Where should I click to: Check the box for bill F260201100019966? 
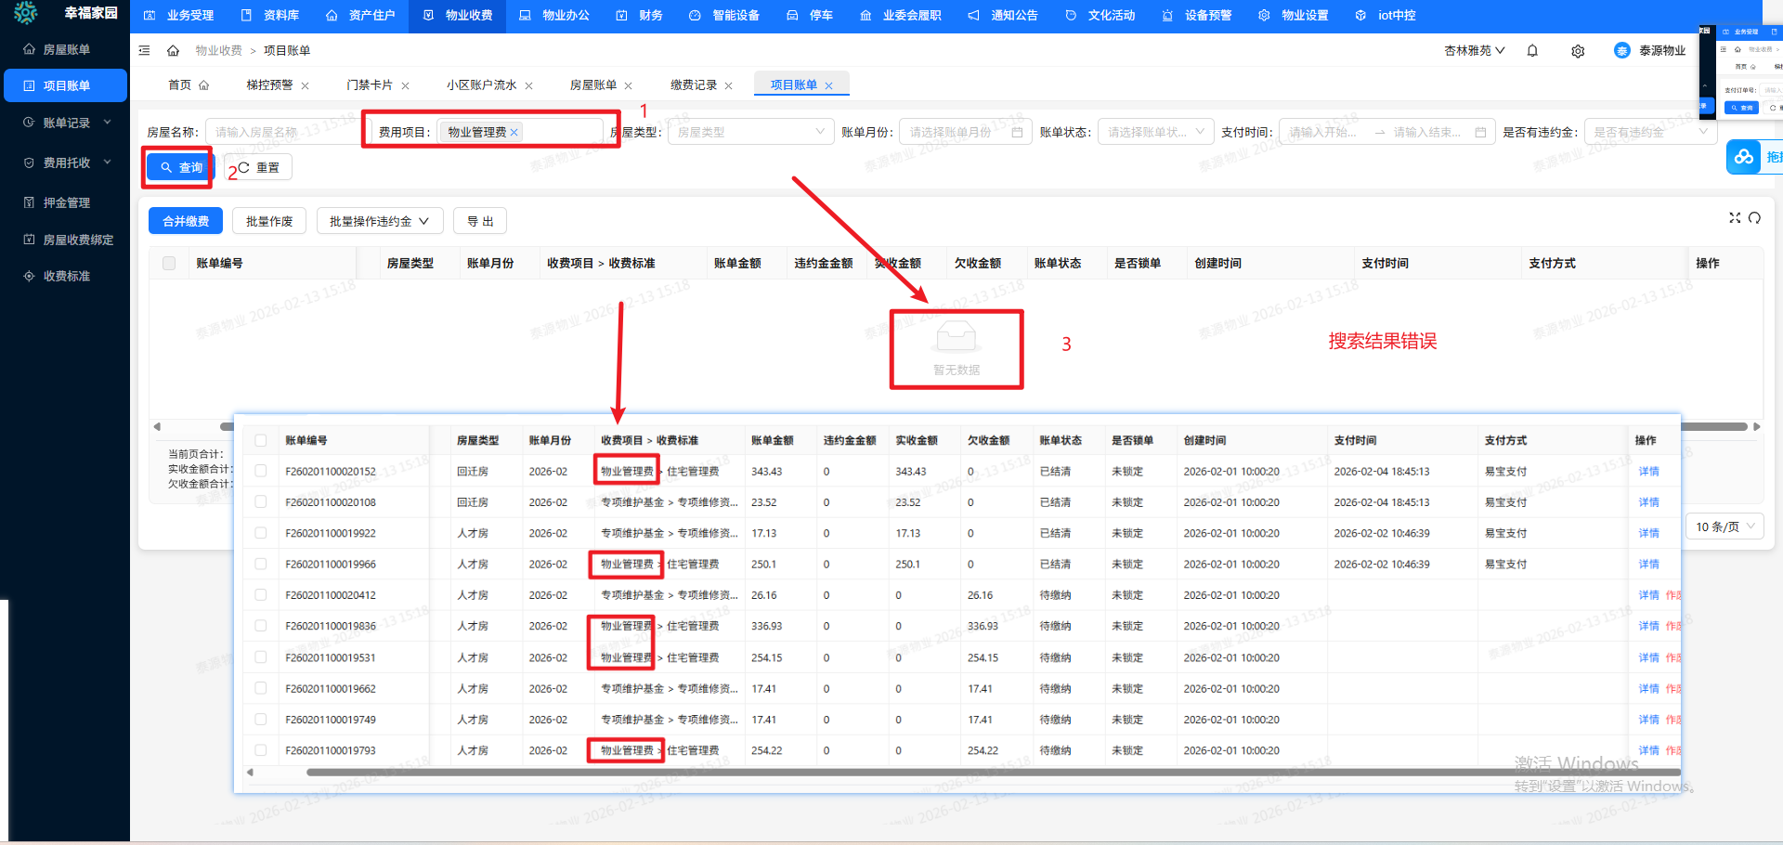click(x=261, y=565)
